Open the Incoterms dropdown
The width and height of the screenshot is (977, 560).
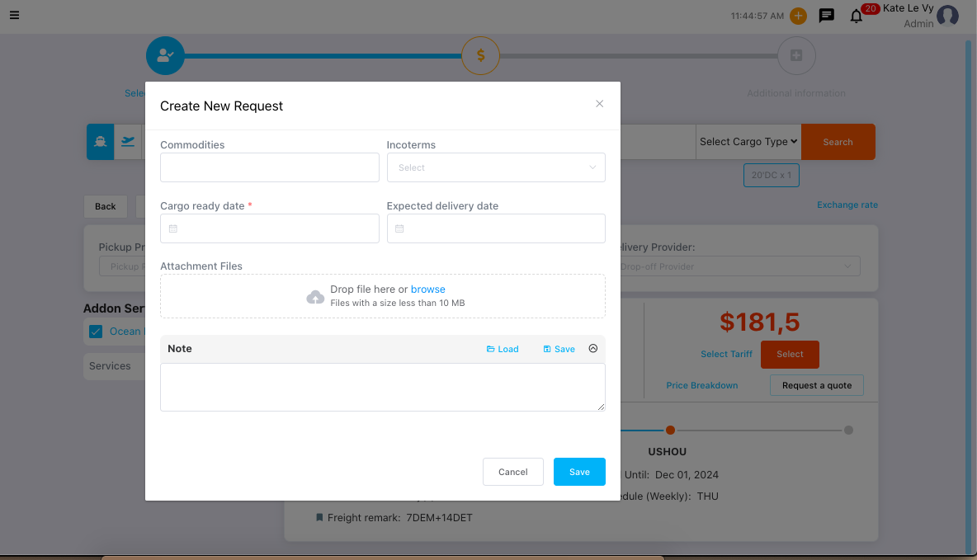pos(496,167)
